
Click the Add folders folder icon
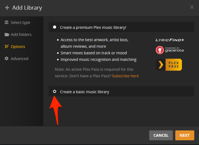point(7,35)
